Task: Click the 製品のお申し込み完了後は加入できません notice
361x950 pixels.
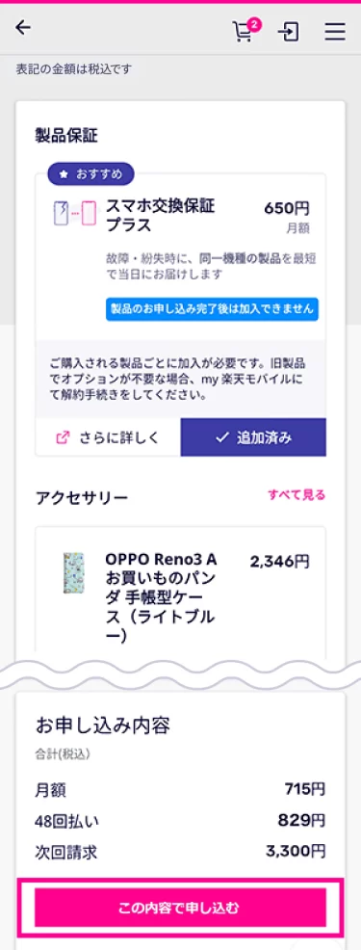Action: (212, 309)
